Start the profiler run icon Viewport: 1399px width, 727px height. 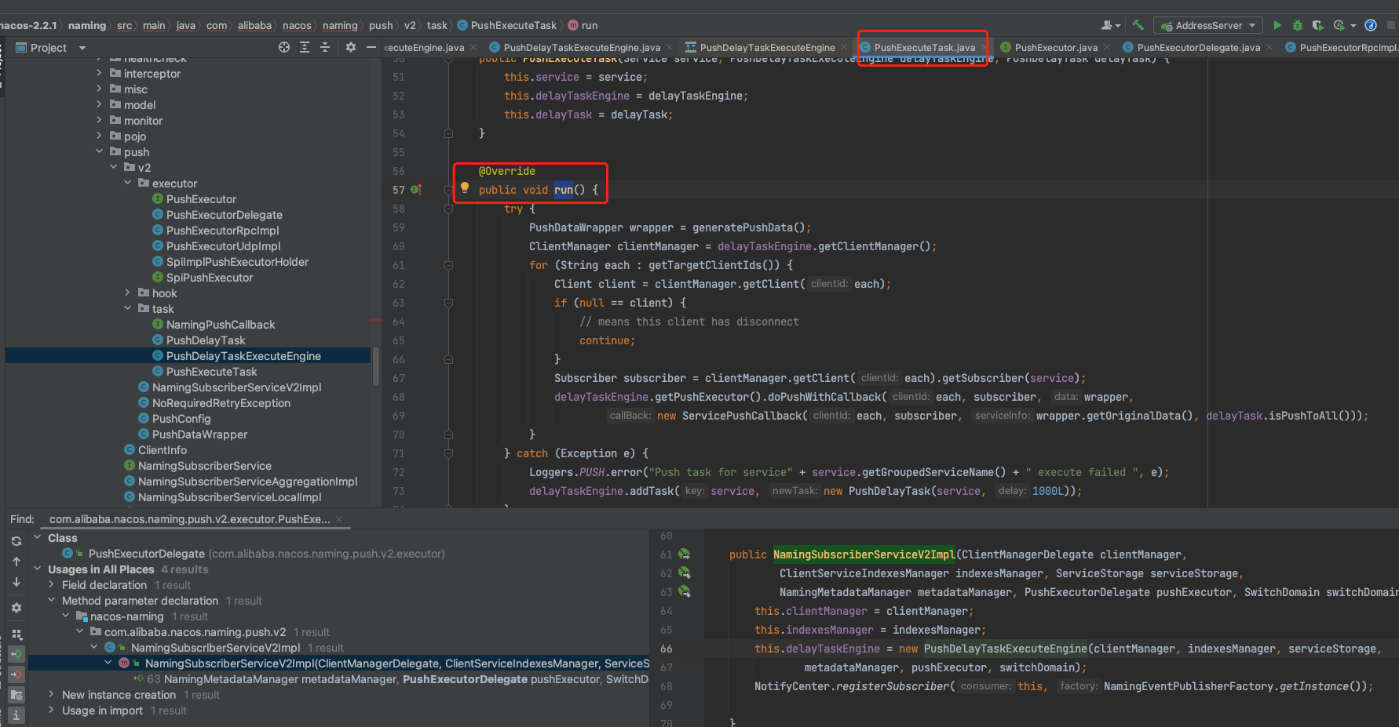(x=1339, y=25)
